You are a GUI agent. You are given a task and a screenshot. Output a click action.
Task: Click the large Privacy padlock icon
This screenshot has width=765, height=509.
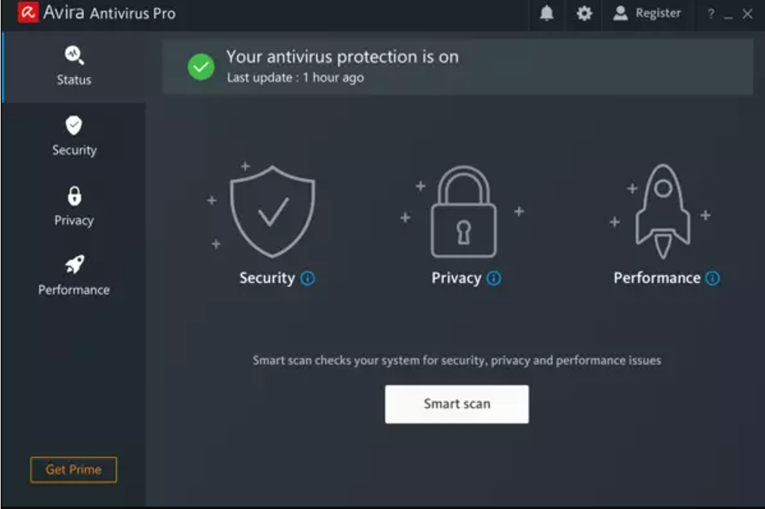click(x=464, y=212)
